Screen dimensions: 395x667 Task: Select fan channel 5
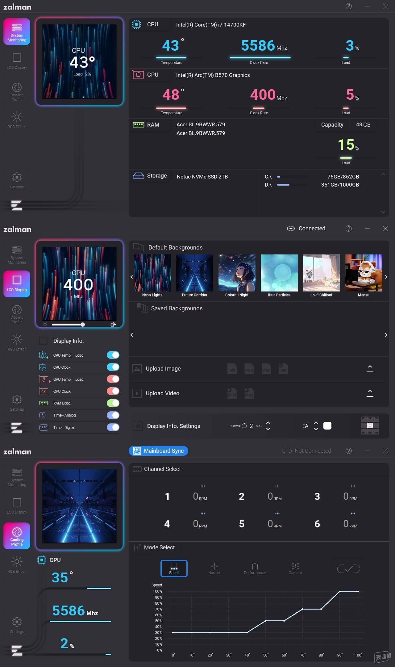click(242, 524)
